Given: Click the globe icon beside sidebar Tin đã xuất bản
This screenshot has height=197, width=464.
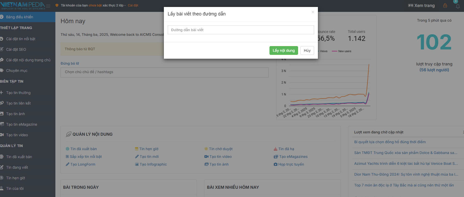Looking at the screenshot, I should click(2, 157).
